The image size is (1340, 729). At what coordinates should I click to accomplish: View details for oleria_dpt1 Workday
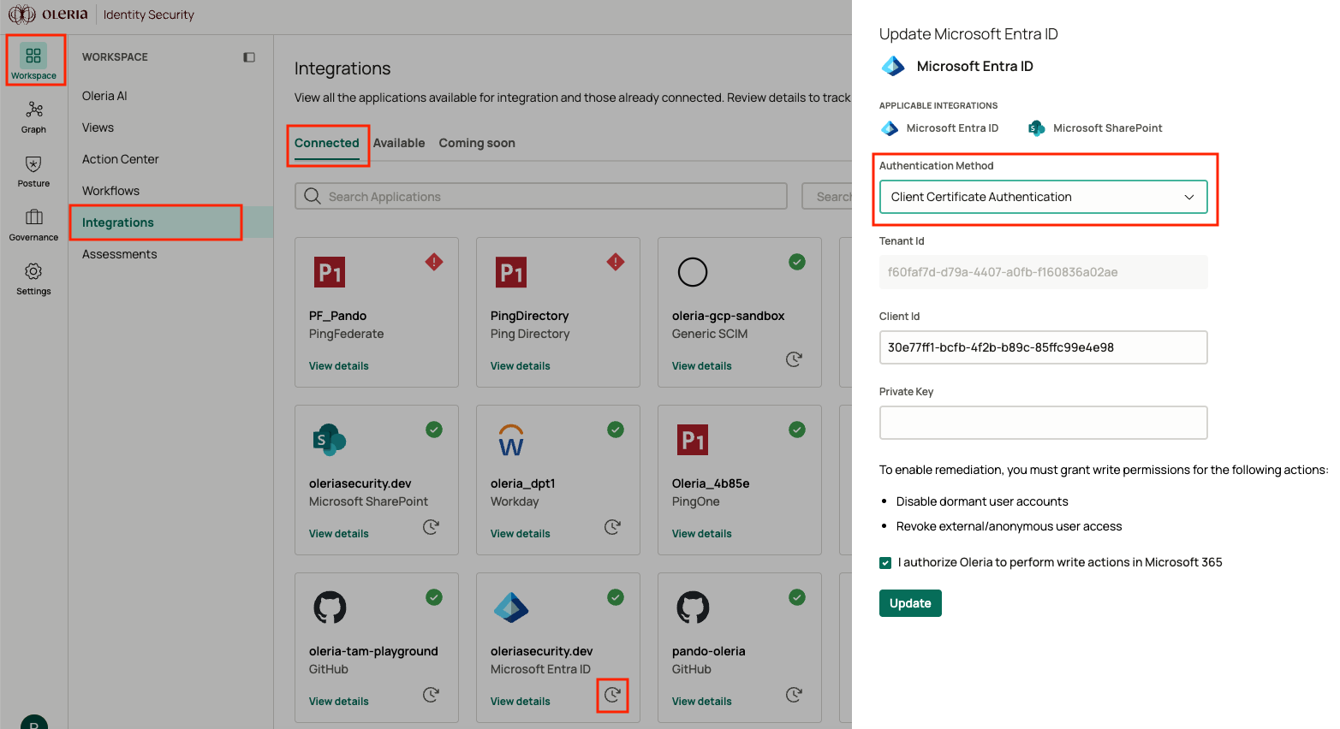coord(521,534)
